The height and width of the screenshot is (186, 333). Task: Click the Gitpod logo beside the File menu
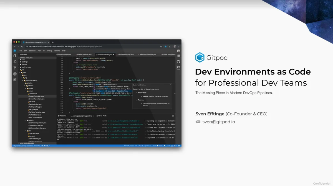[15, 51]
